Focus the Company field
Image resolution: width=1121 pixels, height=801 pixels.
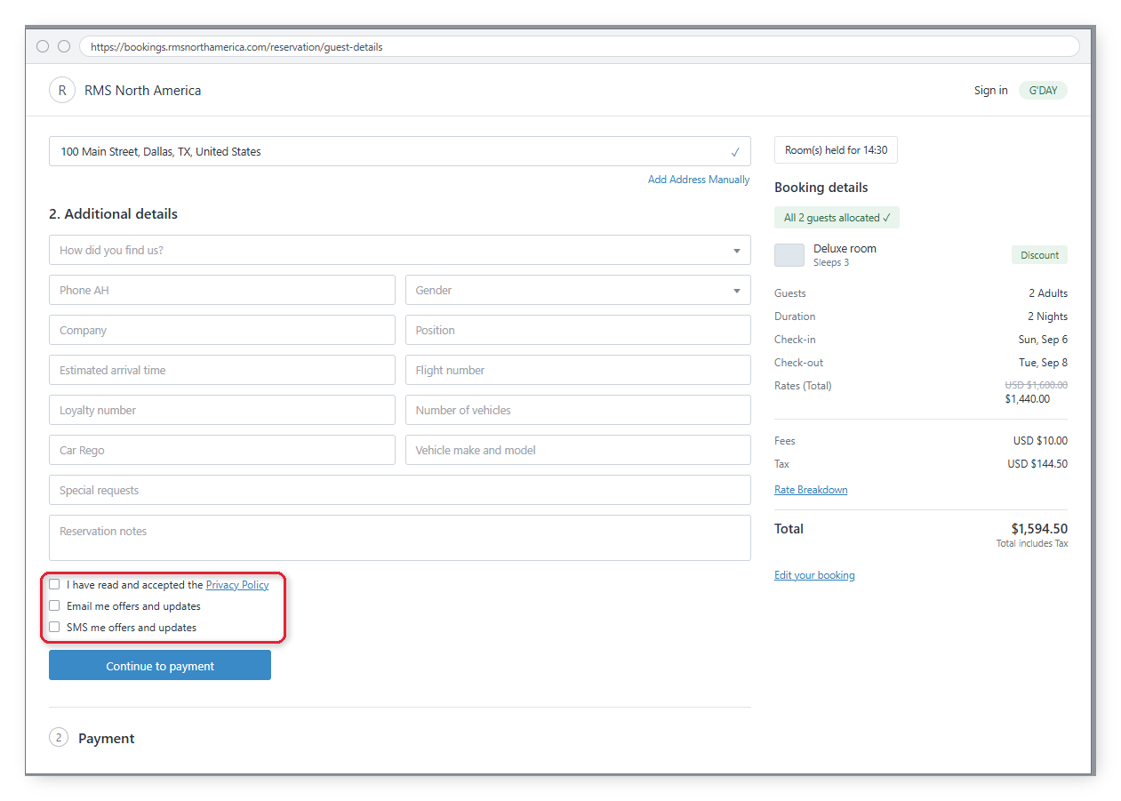(x=222, y=330)
